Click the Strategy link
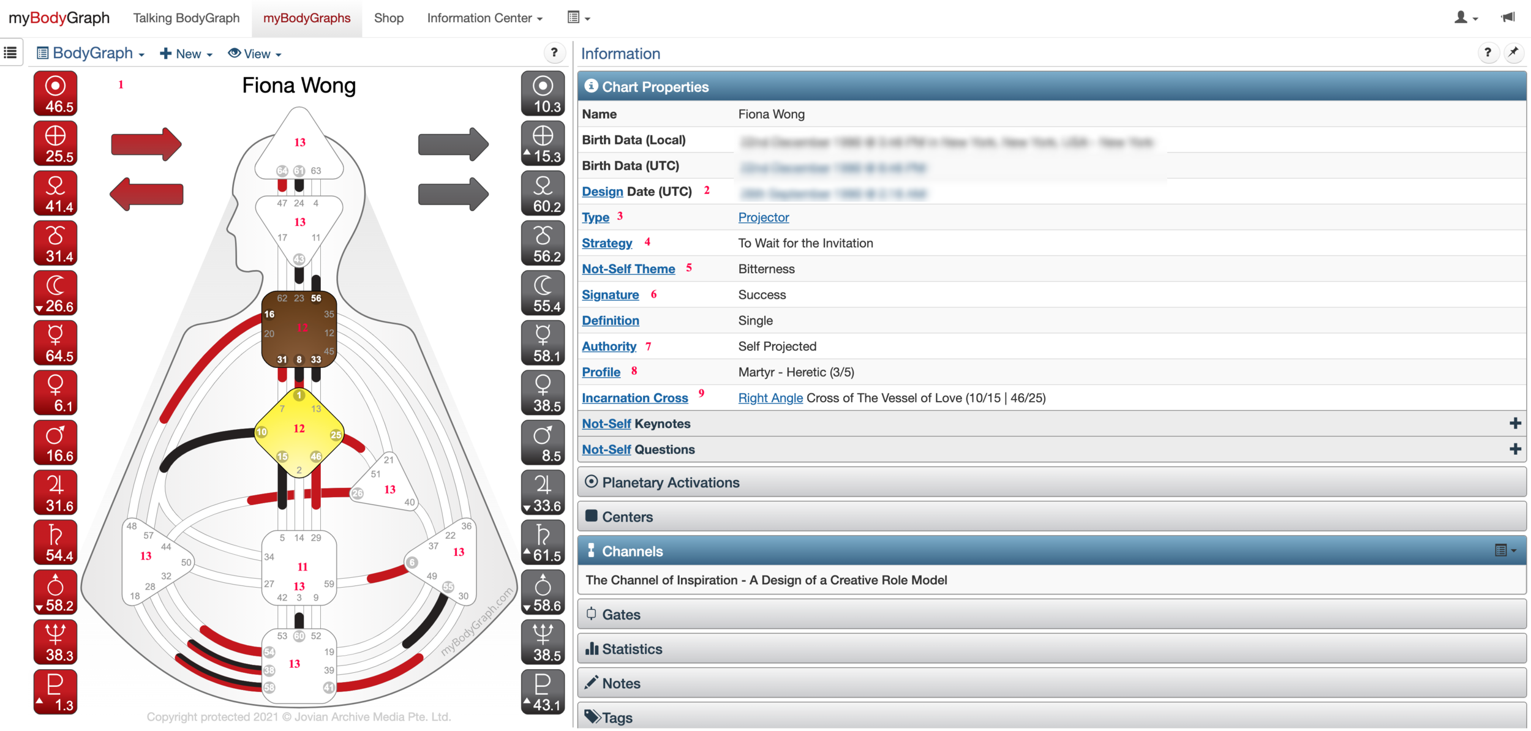The height and width of the screenshot is (731, 1531). [x=607, y=243]
